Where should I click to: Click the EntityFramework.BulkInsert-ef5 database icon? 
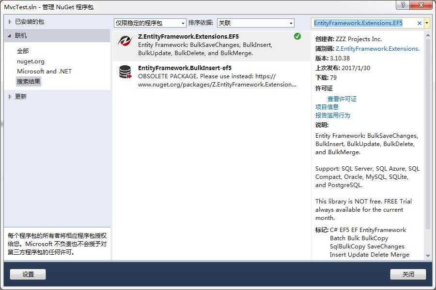click(x=125, y=72)
